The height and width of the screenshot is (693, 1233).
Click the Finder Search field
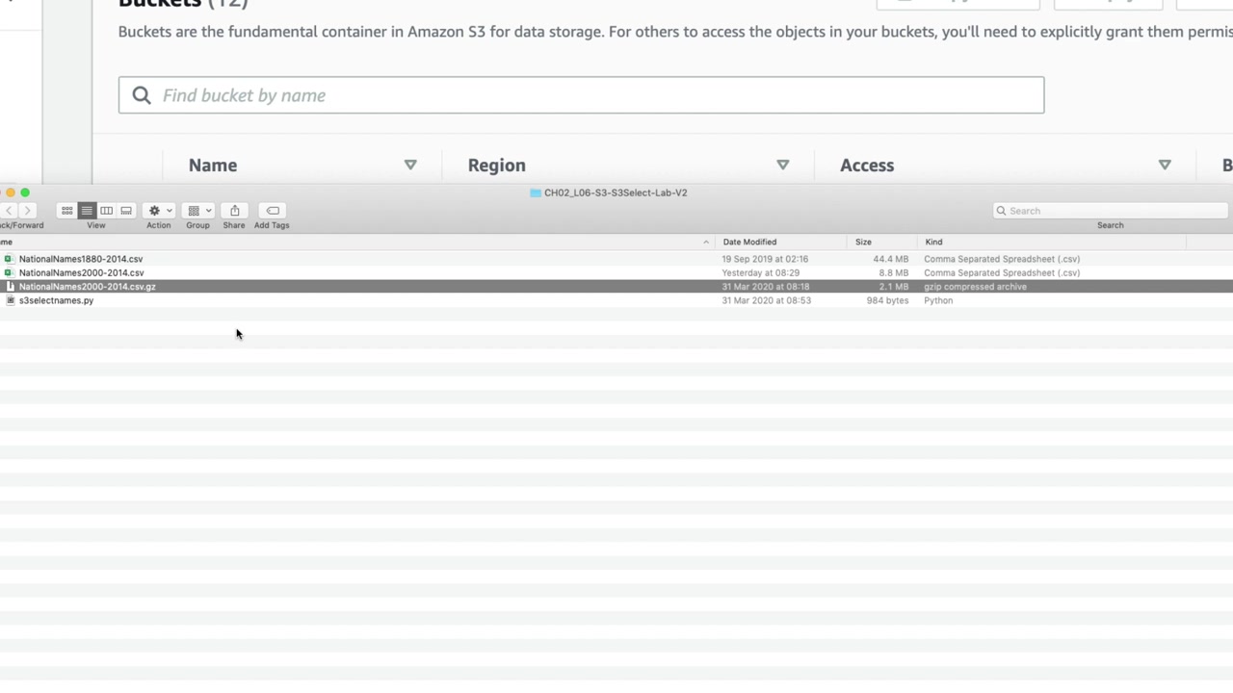coord(1111,211)
